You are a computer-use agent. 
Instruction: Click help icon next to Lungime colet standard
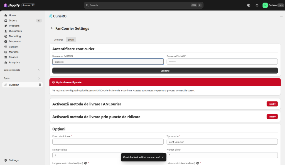(85, 163)
